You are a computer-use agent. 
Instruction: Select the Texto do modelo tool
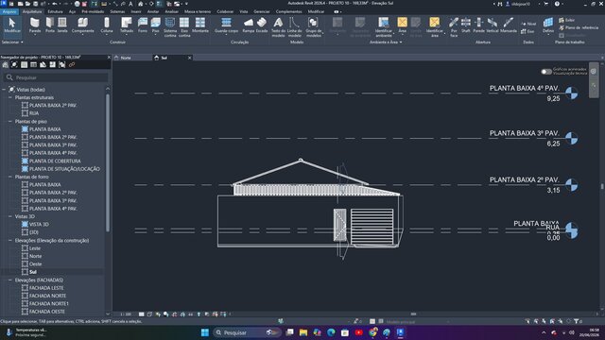(278, 27)
